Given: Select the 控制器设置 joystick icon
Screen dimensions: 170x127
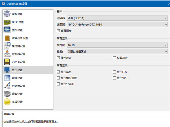Looking at the screenshot, I should point(7,54).
